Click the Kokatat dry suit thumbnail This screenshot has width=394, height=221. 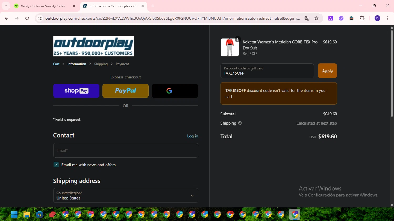230,47
